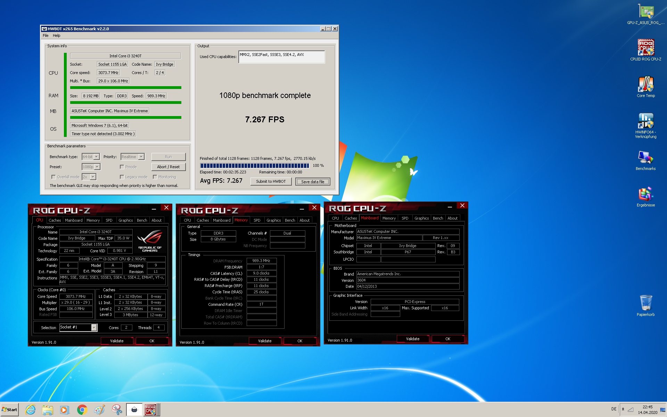Launch Windows Media Player taskbar icon
Image resolution: width=667 pixels, height=417 pixels.
pos(65,410)
